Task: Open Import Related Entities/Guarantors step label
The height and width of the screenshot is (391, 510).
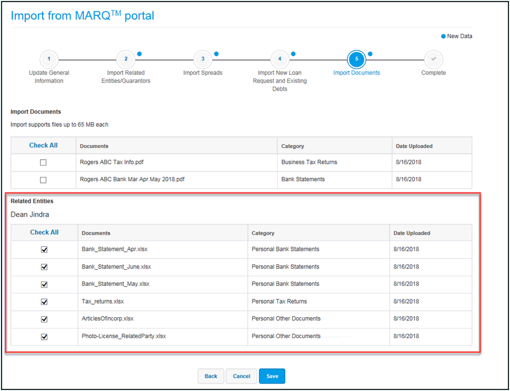Action: 126,77
